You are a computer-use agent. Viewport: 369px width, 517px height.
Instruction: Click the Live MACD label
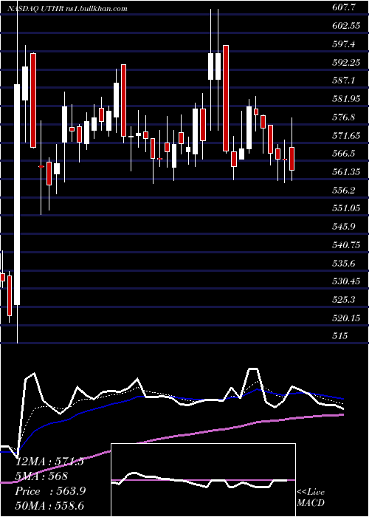coord(311,498)
